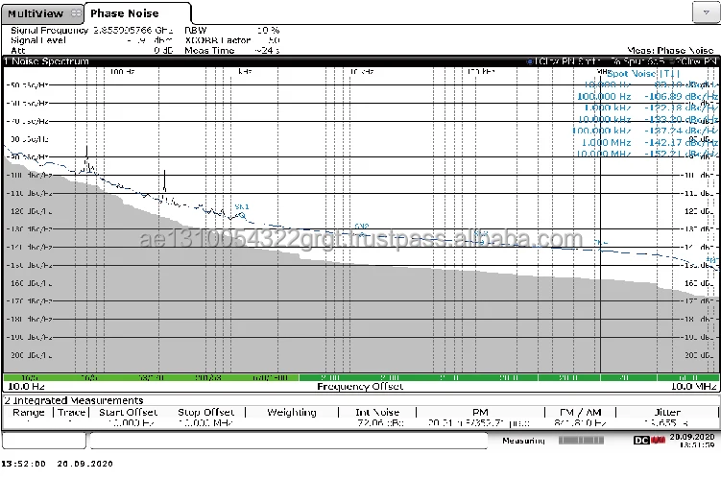Click the green frequency offset bar

pyautogui.click(x=360, y=378)
